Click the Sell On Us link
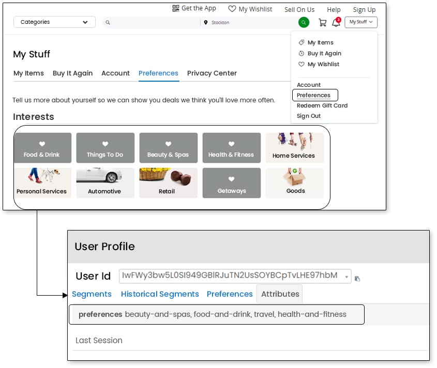437x368 pixels. tap(299, 9)
